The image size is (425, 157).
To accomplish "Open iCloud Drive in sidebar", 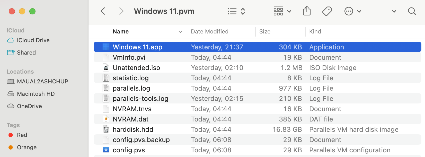I will click(33, 40).
